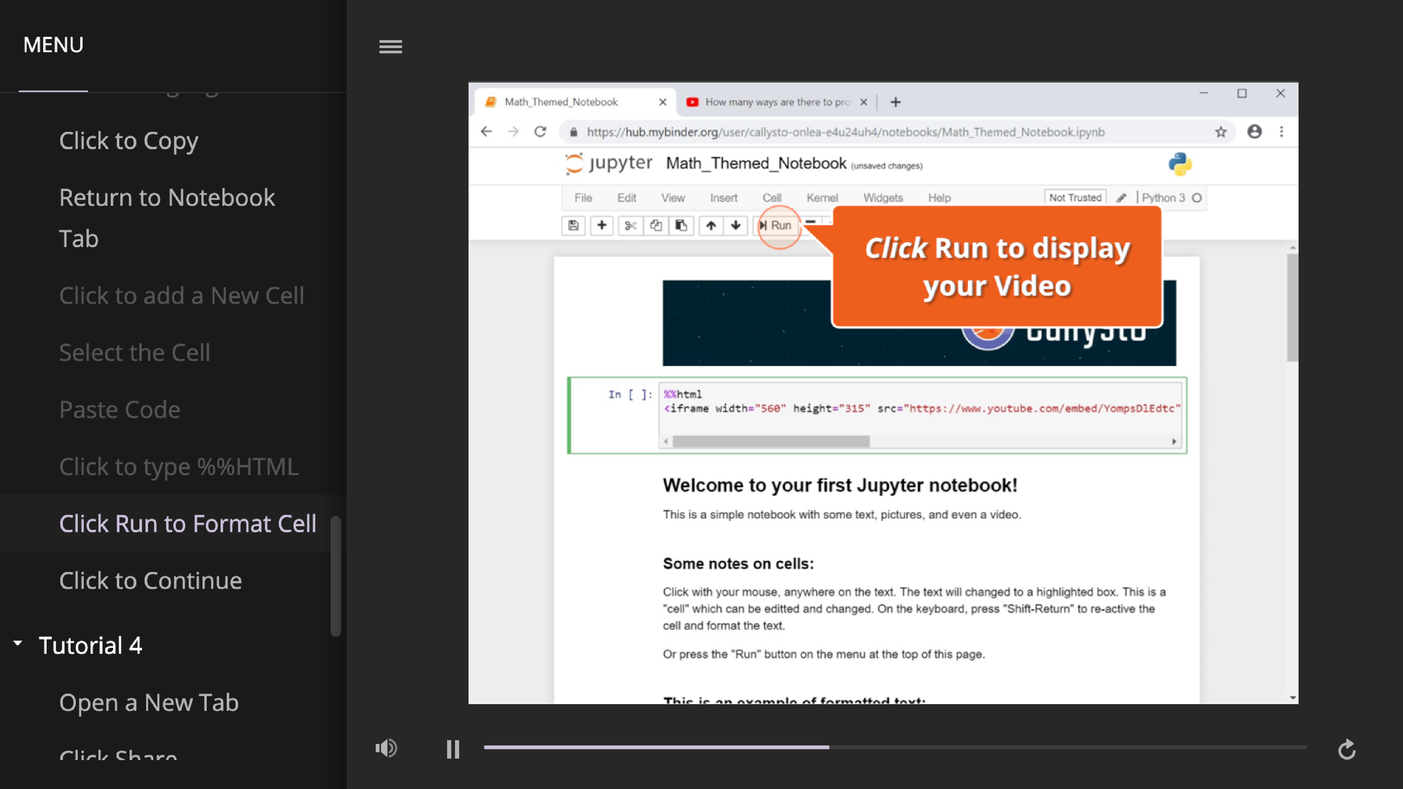
Task: Click the MENU heading
Action: pos(53,45)
